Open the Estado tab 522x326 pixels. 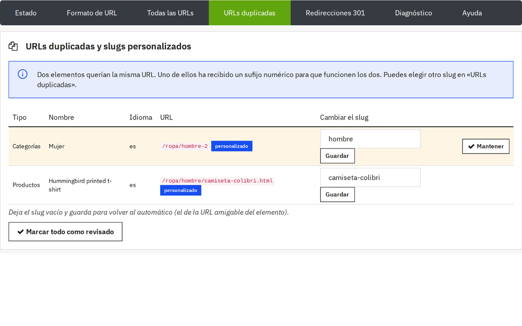26,13
